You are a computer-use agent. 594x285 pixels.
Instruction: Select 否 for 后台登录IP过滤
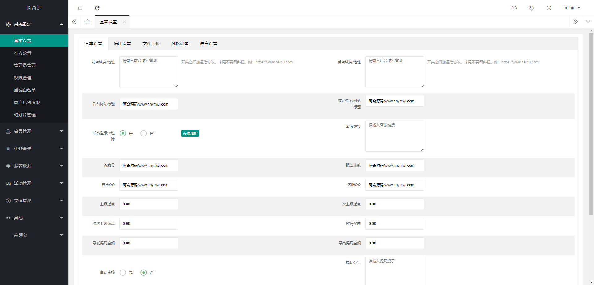point(144,133)
